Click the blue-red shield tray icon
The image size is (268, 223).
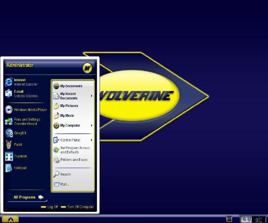(249, 219)
